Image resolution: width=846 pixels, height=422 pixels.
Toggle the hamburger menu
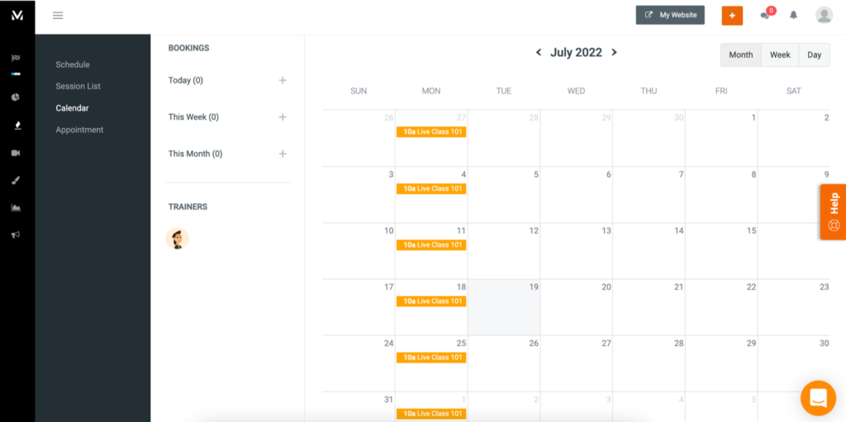[58, 15]
